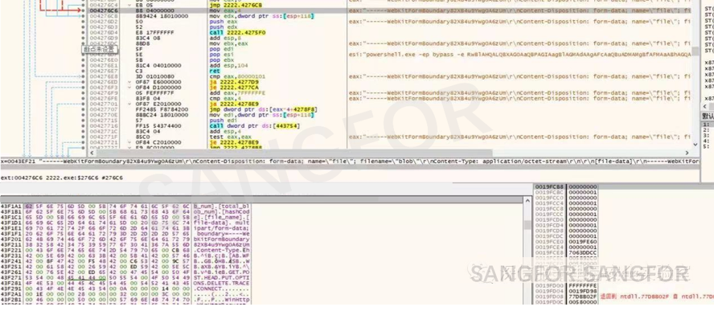Click the disassembly horizontal scrollbar right arrow
Screen dimensions: 714x311
click(687, 153)
